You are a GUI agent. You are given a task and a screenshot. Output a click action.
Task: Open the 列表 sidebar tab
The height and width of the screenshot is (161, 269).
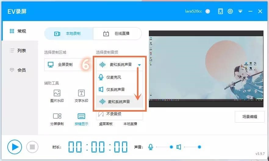click(x=20, y=51)
